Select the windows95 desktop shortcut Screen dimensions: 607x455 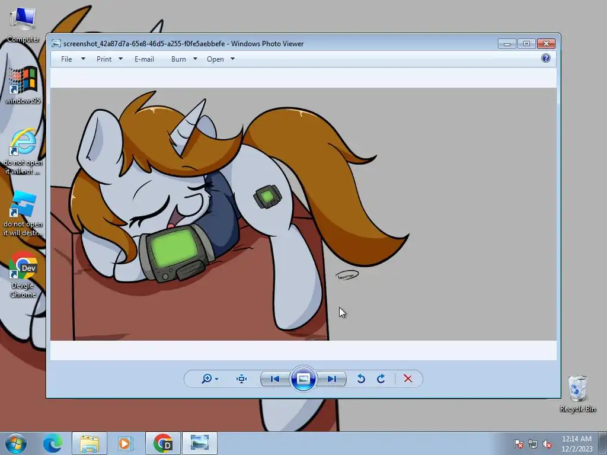click(x=23, y=85)
